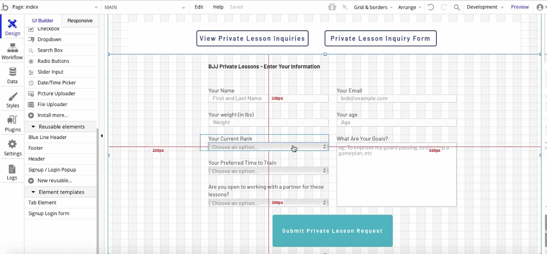Open the Data section icon
This screenshot has width=547, height=254.
12,72
